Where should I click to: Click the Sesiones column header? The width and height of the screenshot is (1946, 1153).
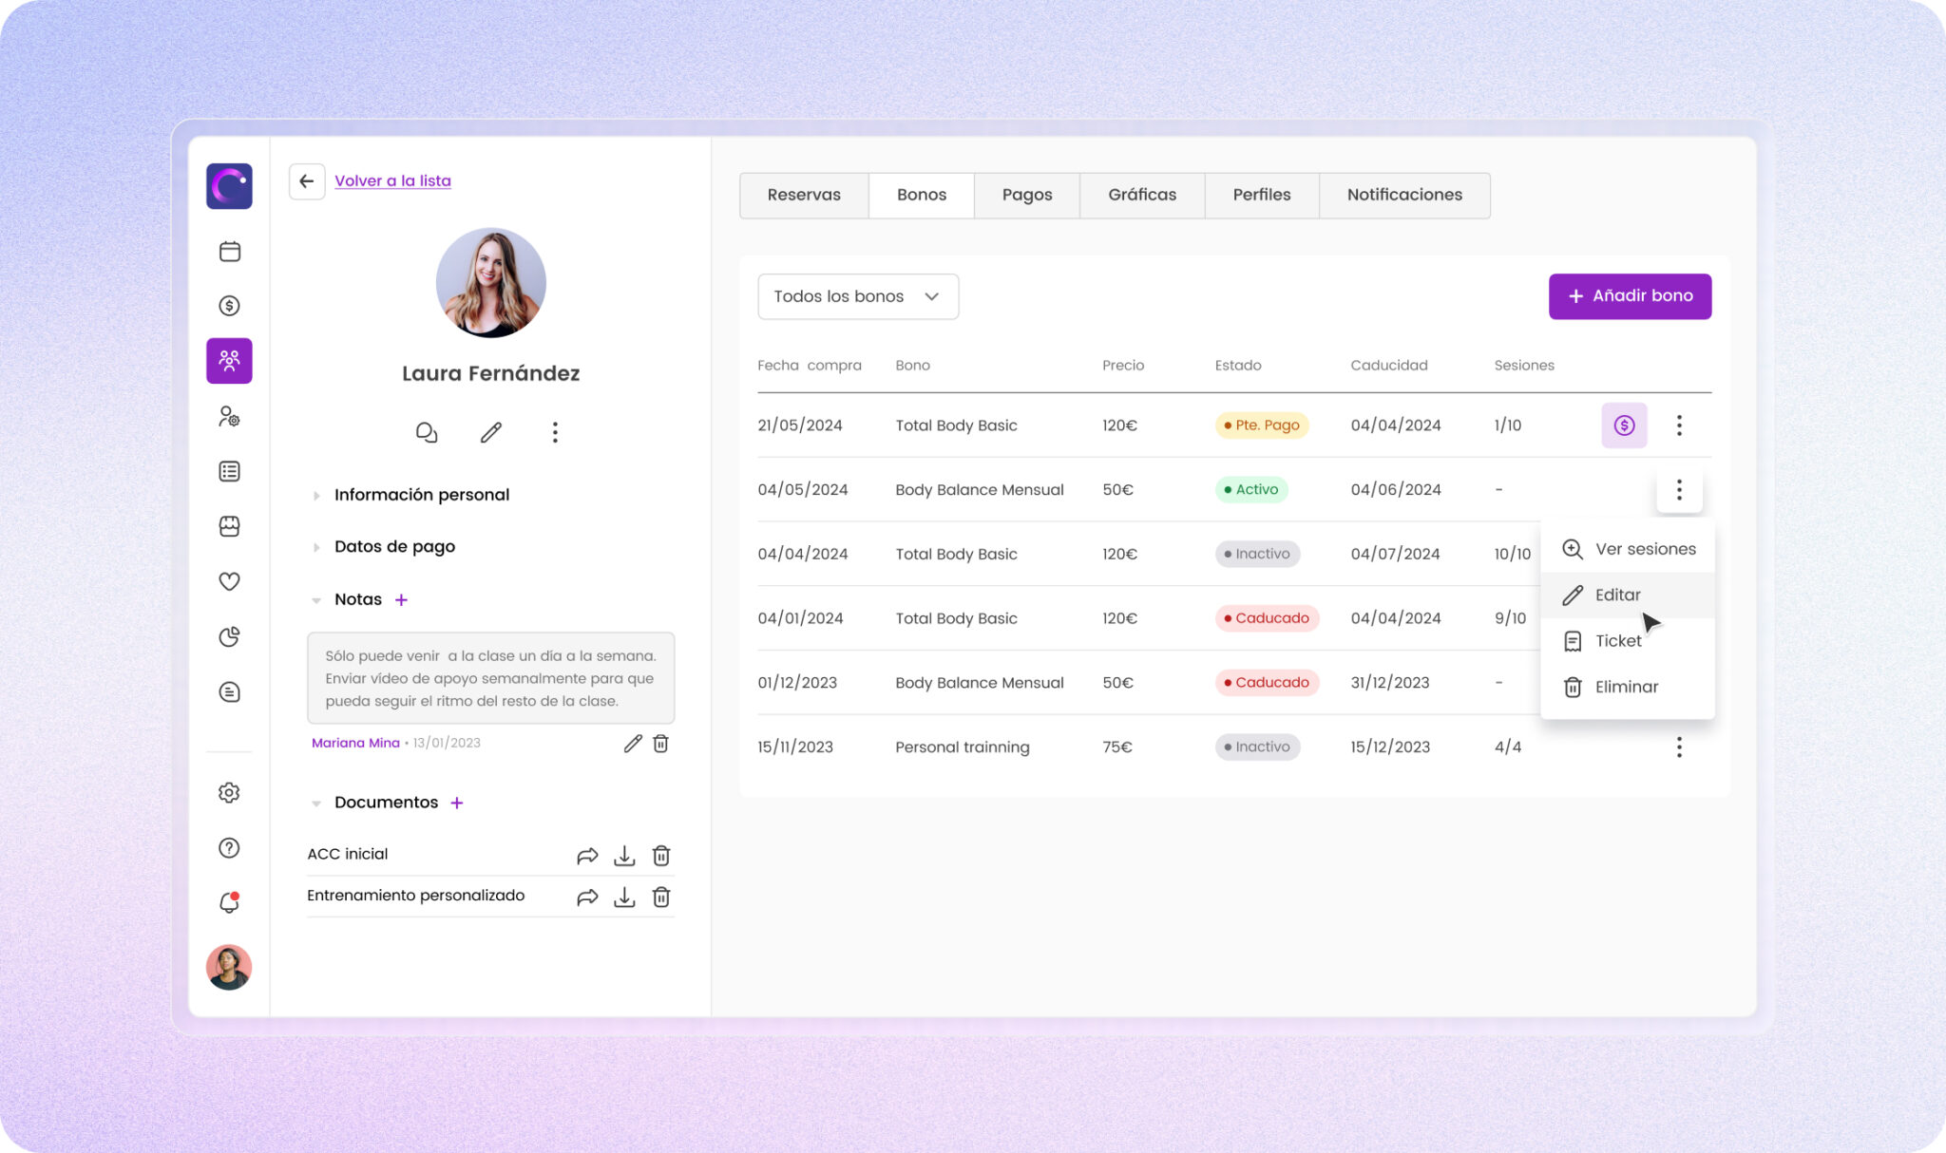[1524, 366]
